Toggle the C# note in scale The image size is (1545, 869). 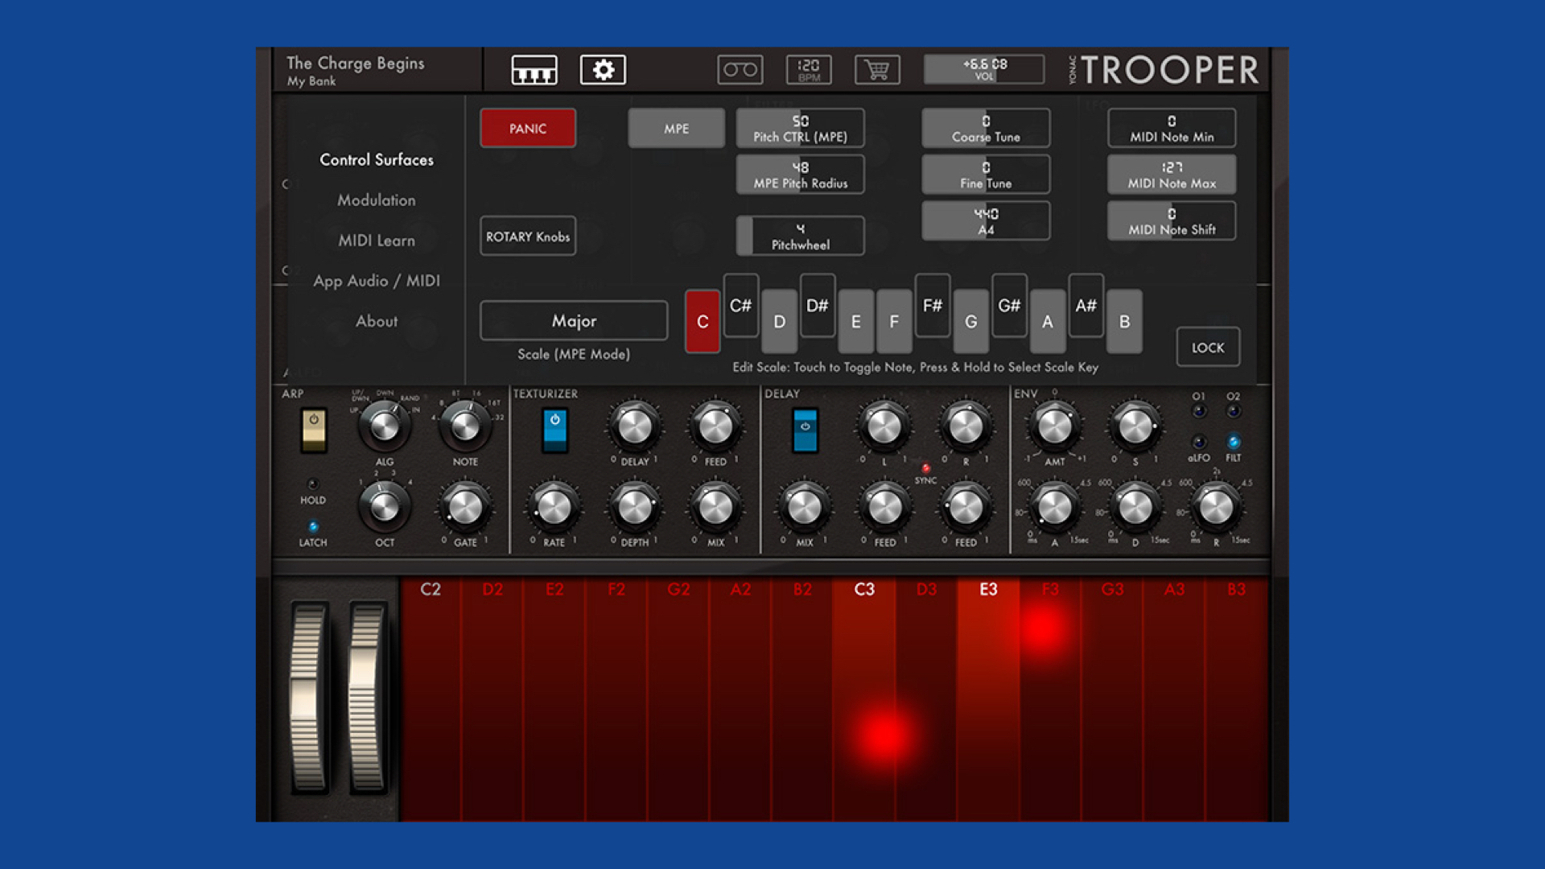740,305
